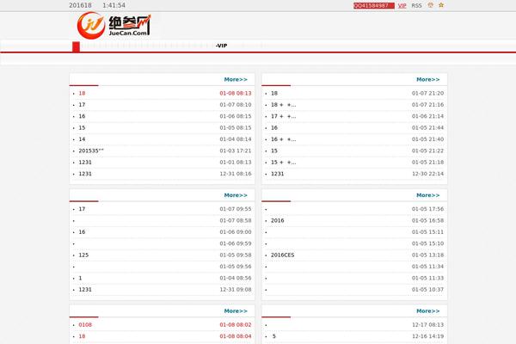Click the red QQ41584987 contact badge

(x=373, y=5)
